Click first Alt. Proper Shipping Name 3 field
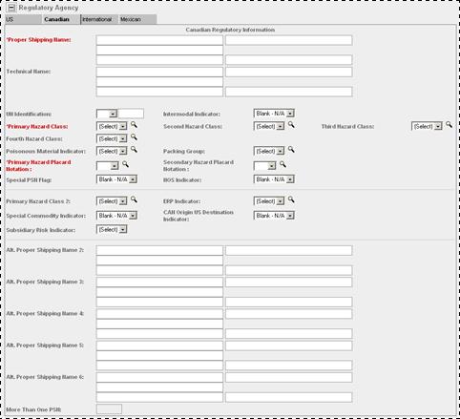 click(x=159, y=282)
